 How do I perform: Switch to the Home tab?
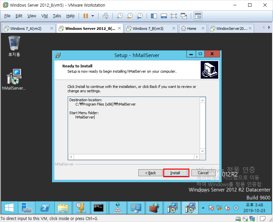coord(193,29)
